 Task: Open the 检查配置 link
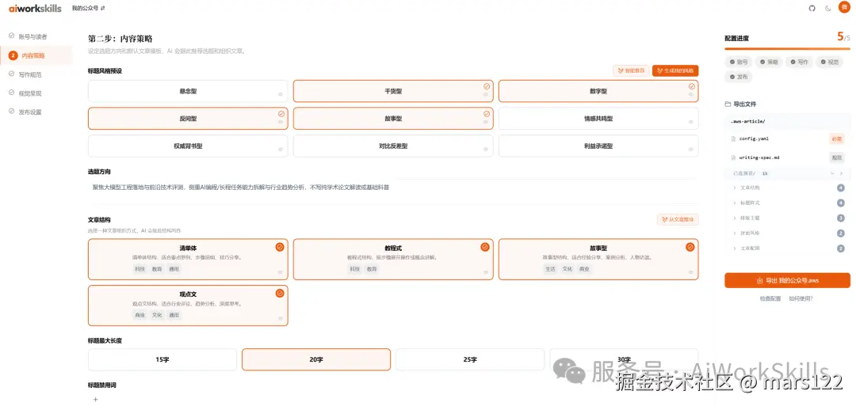pyautogui.click(x=770, y=298)
